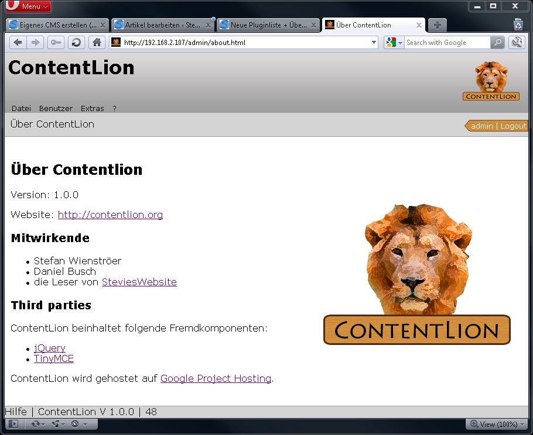This screenshot has height=435, width=533.
Task: Click the browser Back arrow button
Action: (x=18, y=43)
